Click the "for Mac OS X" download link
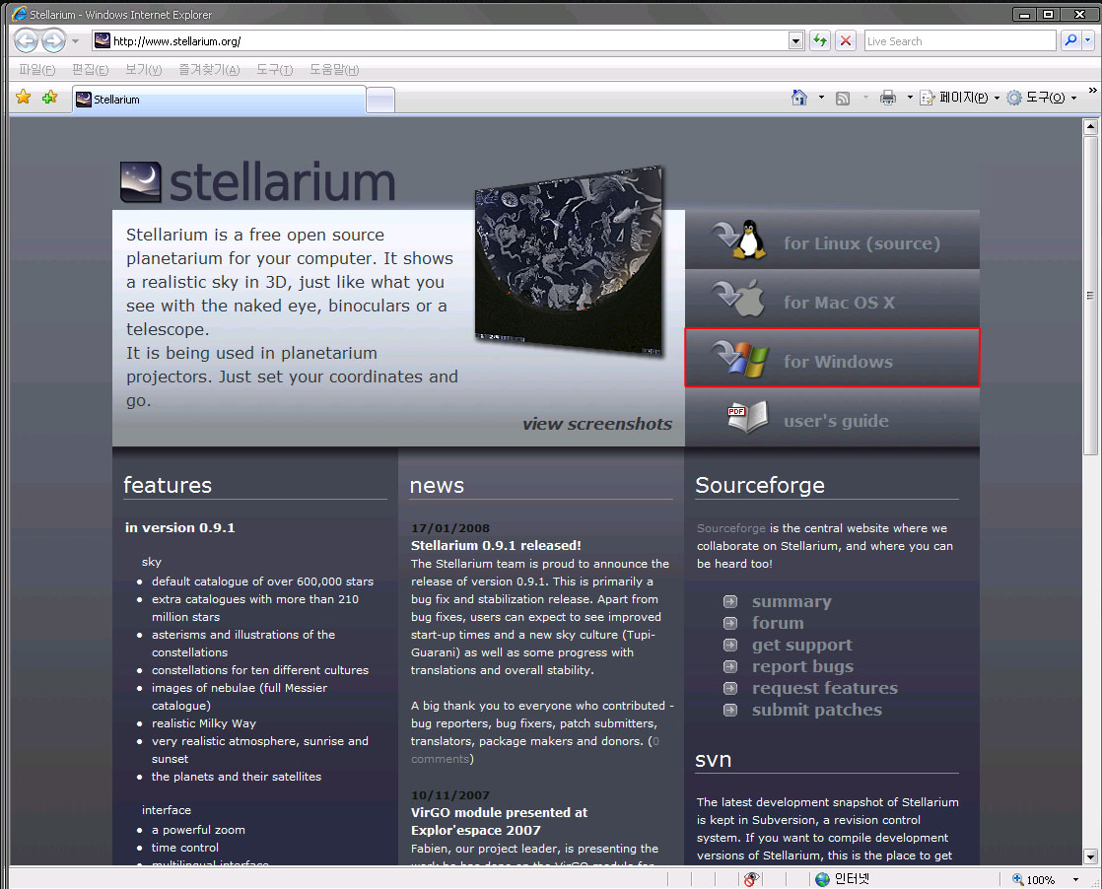Viewport: 1102px width, 889px height. 839,303
